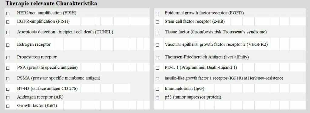The image size is (310, 113).
Task: Click the Therapie relevante Charakteristika heading
Action: [51, 3]
